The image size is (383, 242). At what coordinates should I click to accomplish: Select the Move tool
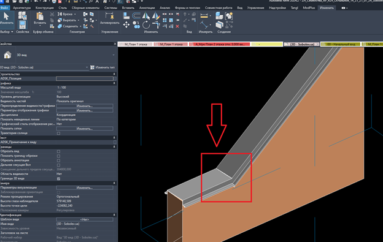(x=126, y=25)
